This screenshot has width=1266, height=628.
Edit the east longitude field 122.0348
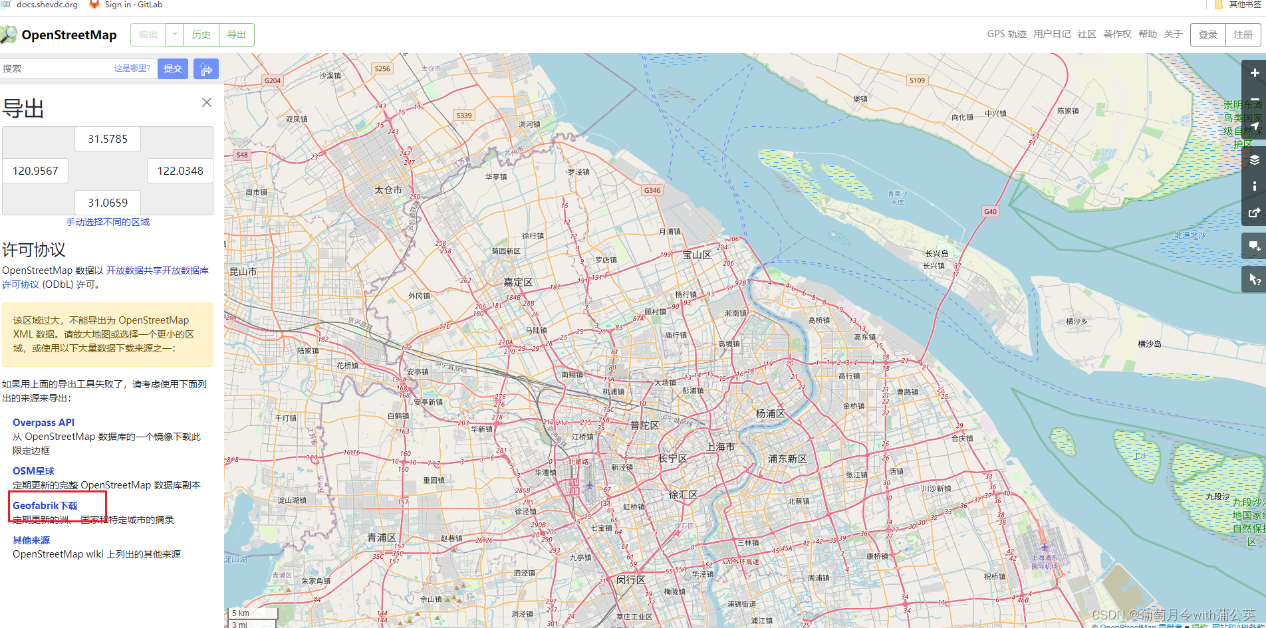click(180, 171)
